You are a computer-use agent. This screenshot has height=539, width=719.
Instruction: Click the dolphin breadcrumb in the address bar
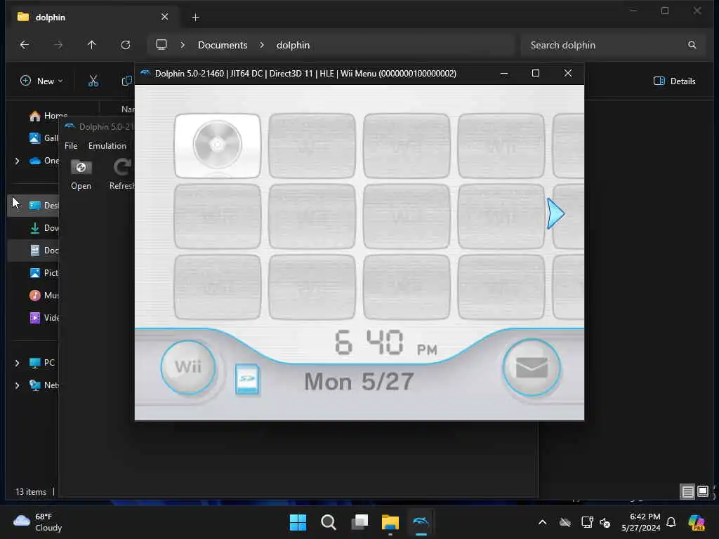point(293,45)
